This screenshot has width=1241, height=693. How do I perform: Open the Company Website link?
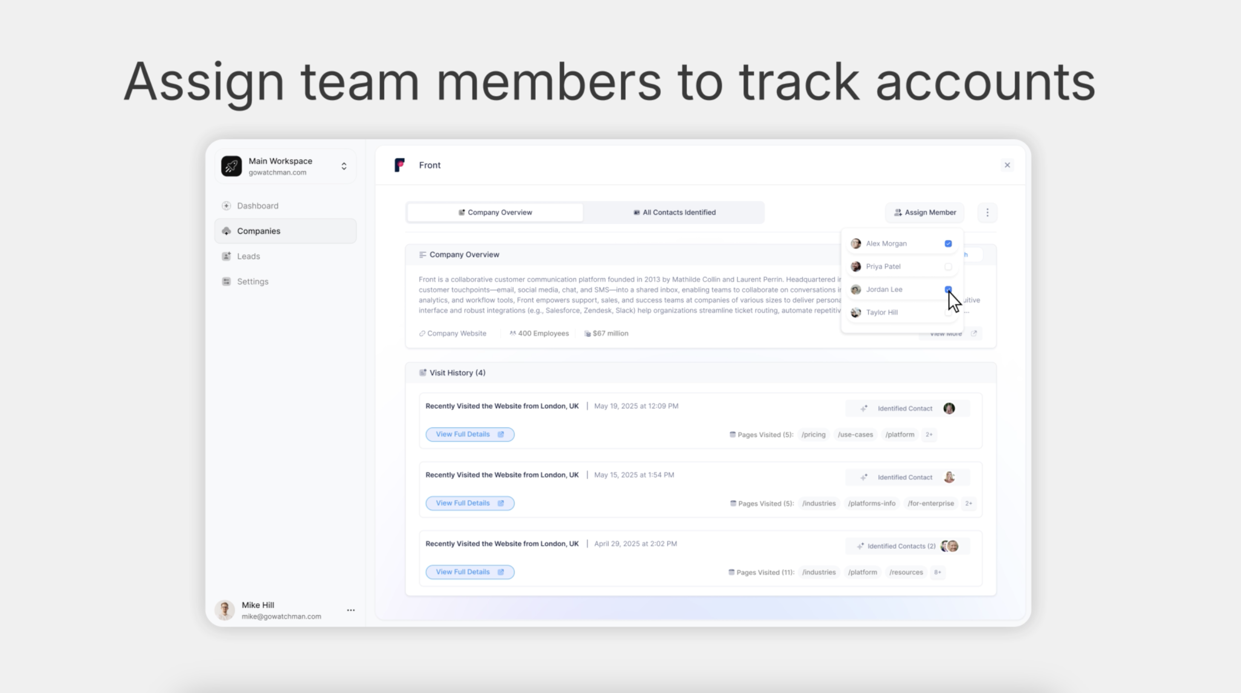pos(452,333)
